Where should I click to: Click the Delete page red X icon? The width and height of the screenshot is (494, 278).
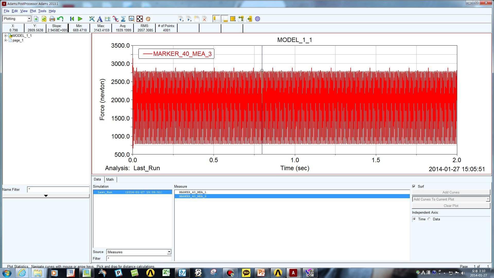click(x=205, y=19)
